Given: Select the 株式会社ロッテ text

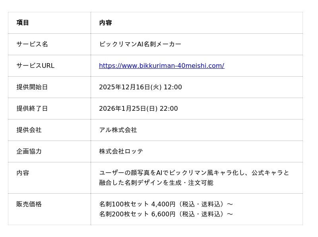Looking at the screenshot, I should pos(121,152).
